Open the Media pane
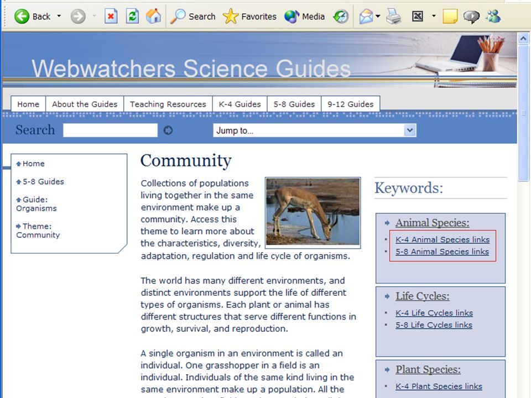Image resolution: width=531 pixels, height=398 pixels. 304,16
